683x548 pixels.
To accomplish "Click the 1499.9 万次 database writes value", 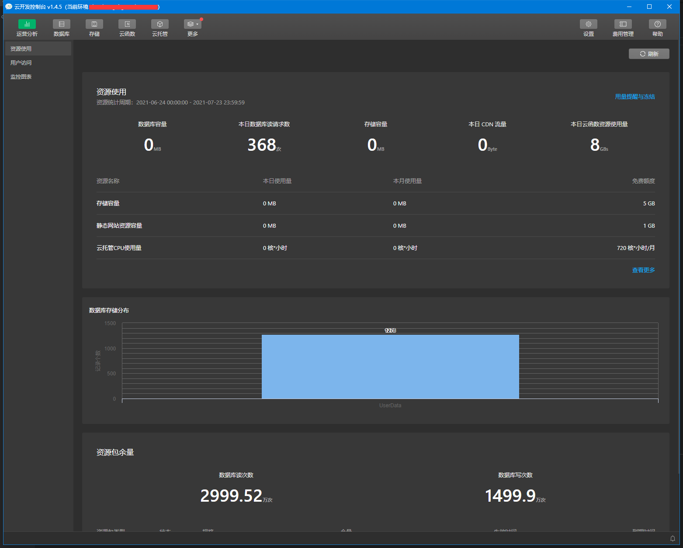I will coord(515,496).
